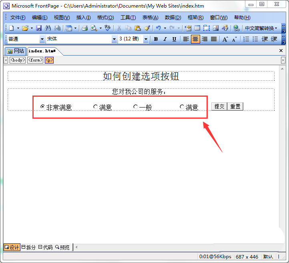The image size is (289, 263).
Task: Select the 非常满意 radio button
Action: click(x=42, y=107)
